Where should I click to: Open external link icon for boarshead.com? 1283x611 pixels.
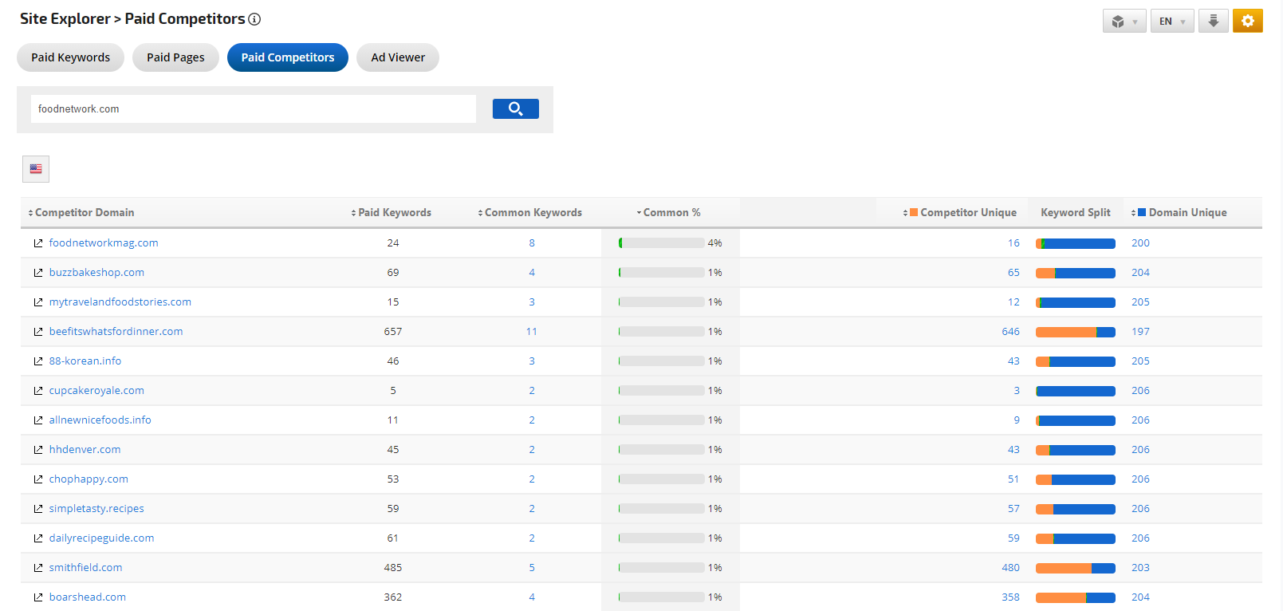[x=38, y=597]
